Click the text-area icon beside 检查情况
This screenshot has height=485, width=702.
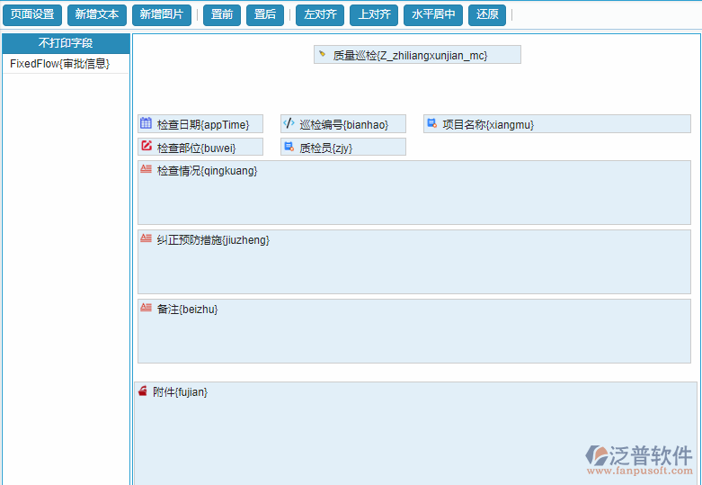point(146,169)
